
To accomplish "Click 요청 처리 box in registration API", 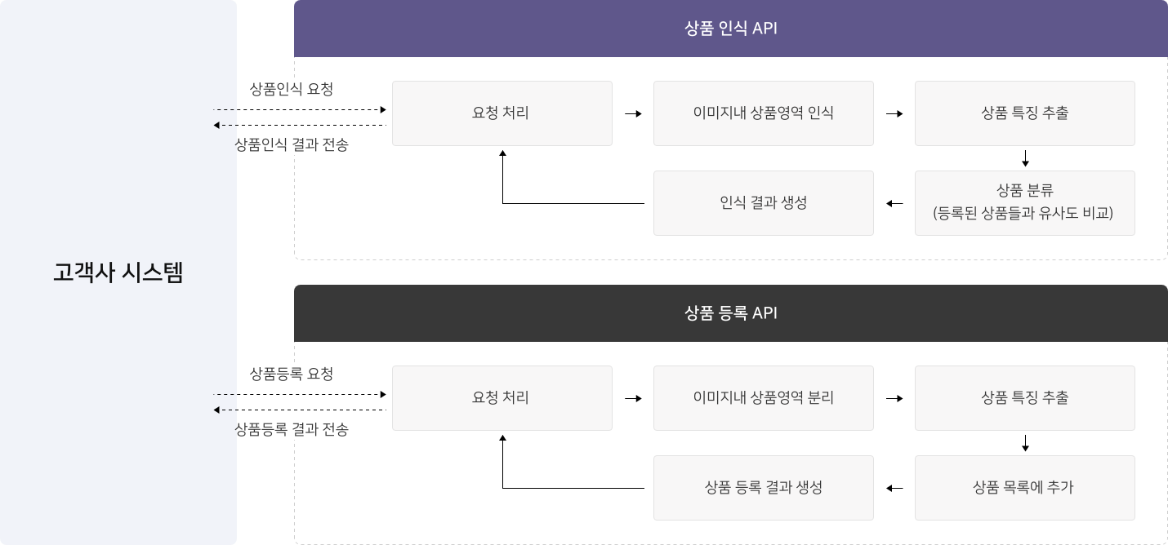I will point(502,398).
